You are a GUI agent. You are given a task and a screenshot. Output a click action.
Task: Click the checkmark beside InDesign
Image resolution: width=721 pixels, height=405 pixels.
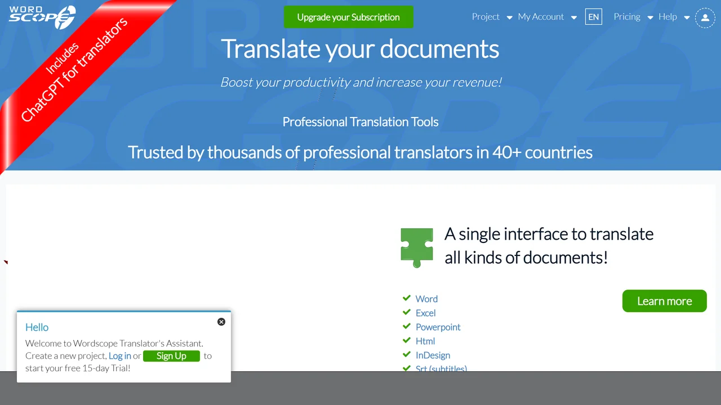coord(407,354)
